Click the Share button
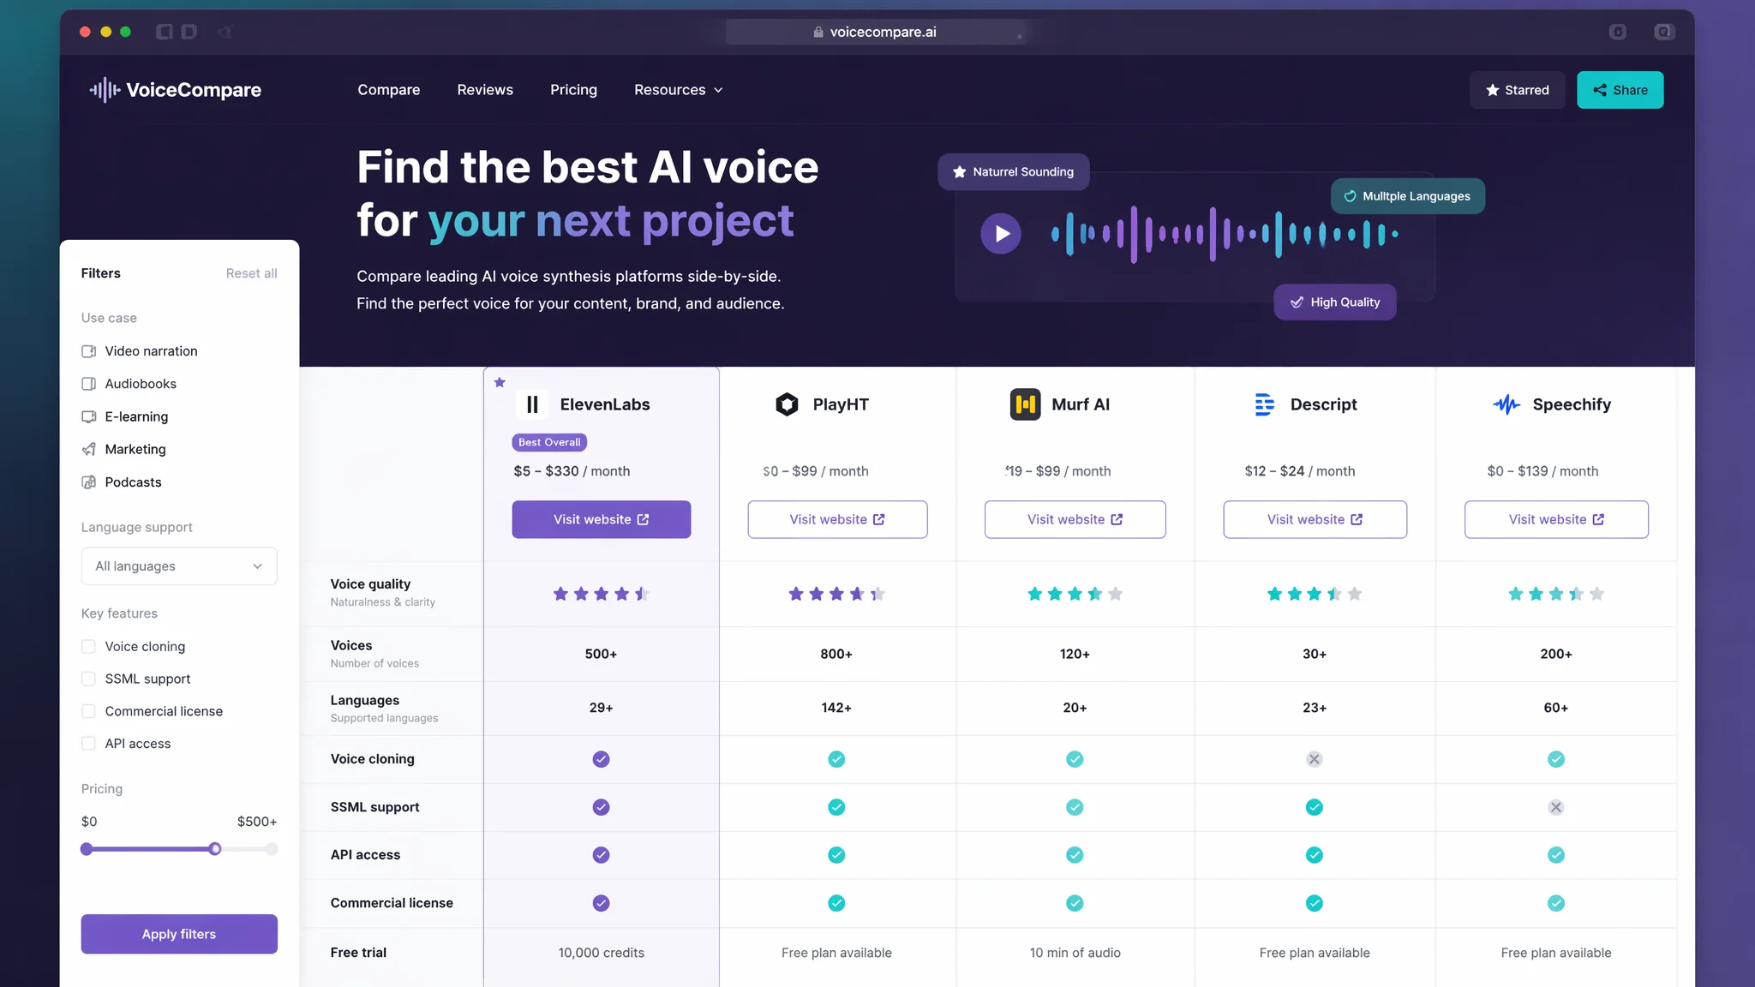The width and height of the screenshot is (1755, 987). [1620, 90]
